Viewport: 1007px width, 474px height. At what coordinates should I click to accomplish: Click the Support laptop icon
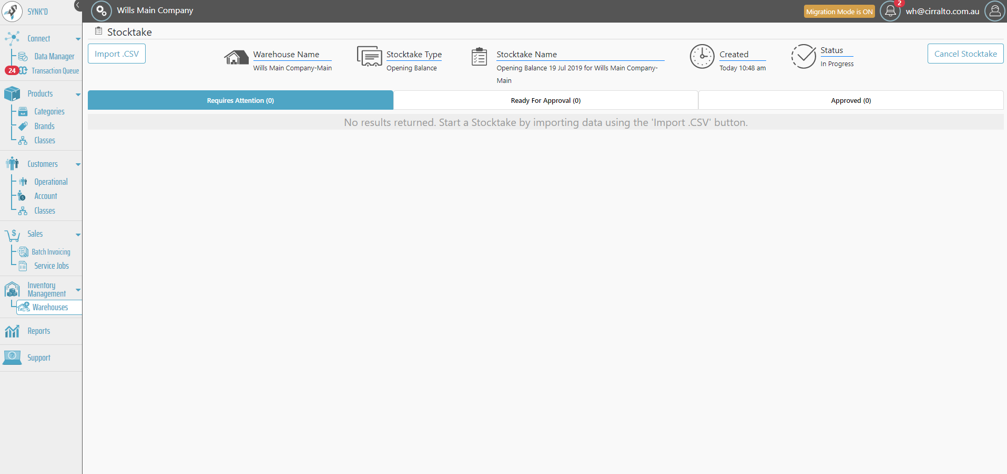12,357
